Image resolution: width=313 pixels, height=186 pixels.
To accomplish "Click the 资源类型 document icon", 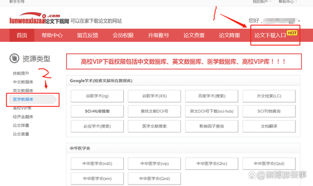I will click(14, 58).
